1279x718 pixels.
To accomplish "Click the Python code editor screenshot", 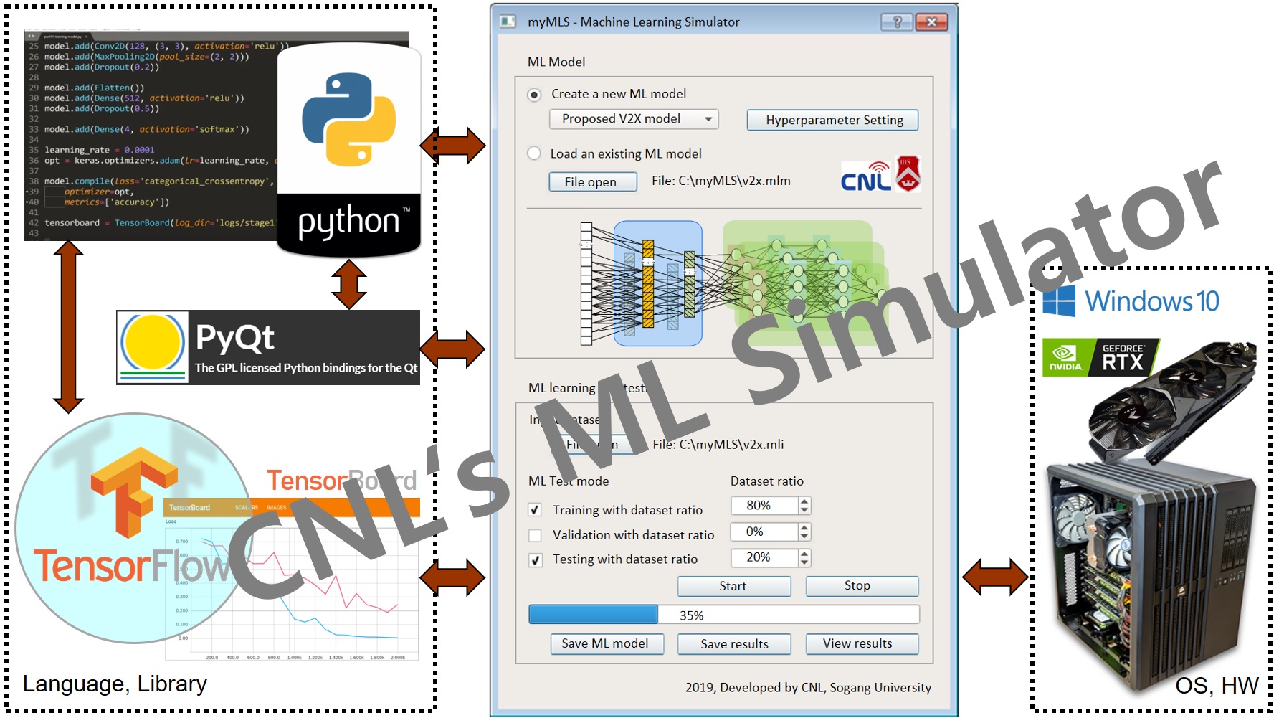I will coord(151,136).
